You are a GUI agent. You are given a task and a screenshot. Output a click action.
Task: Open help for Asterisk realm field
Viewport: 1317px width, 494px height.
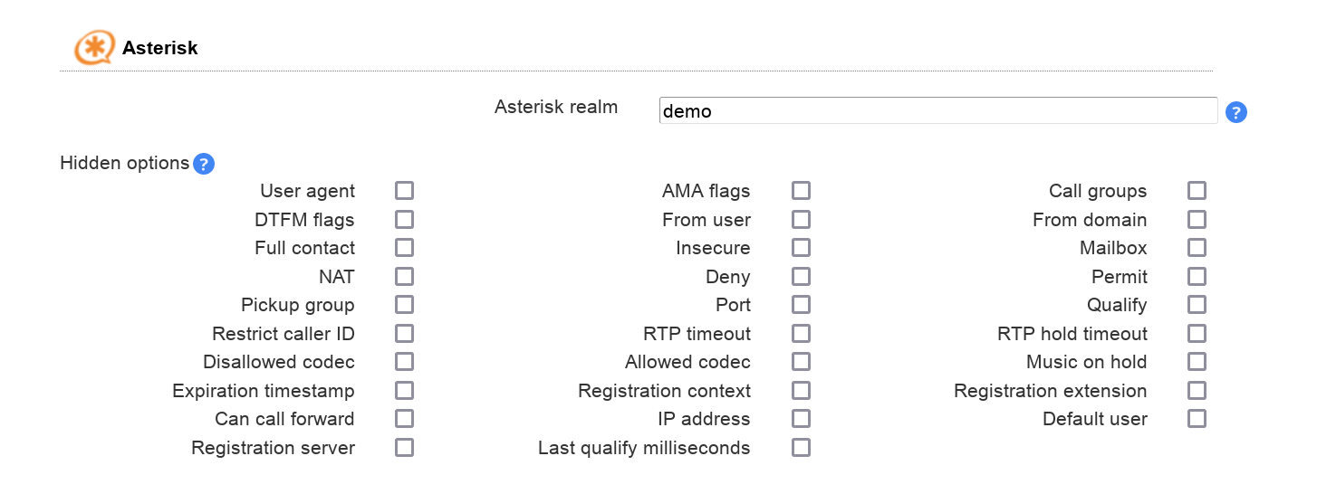[1235, 112]
